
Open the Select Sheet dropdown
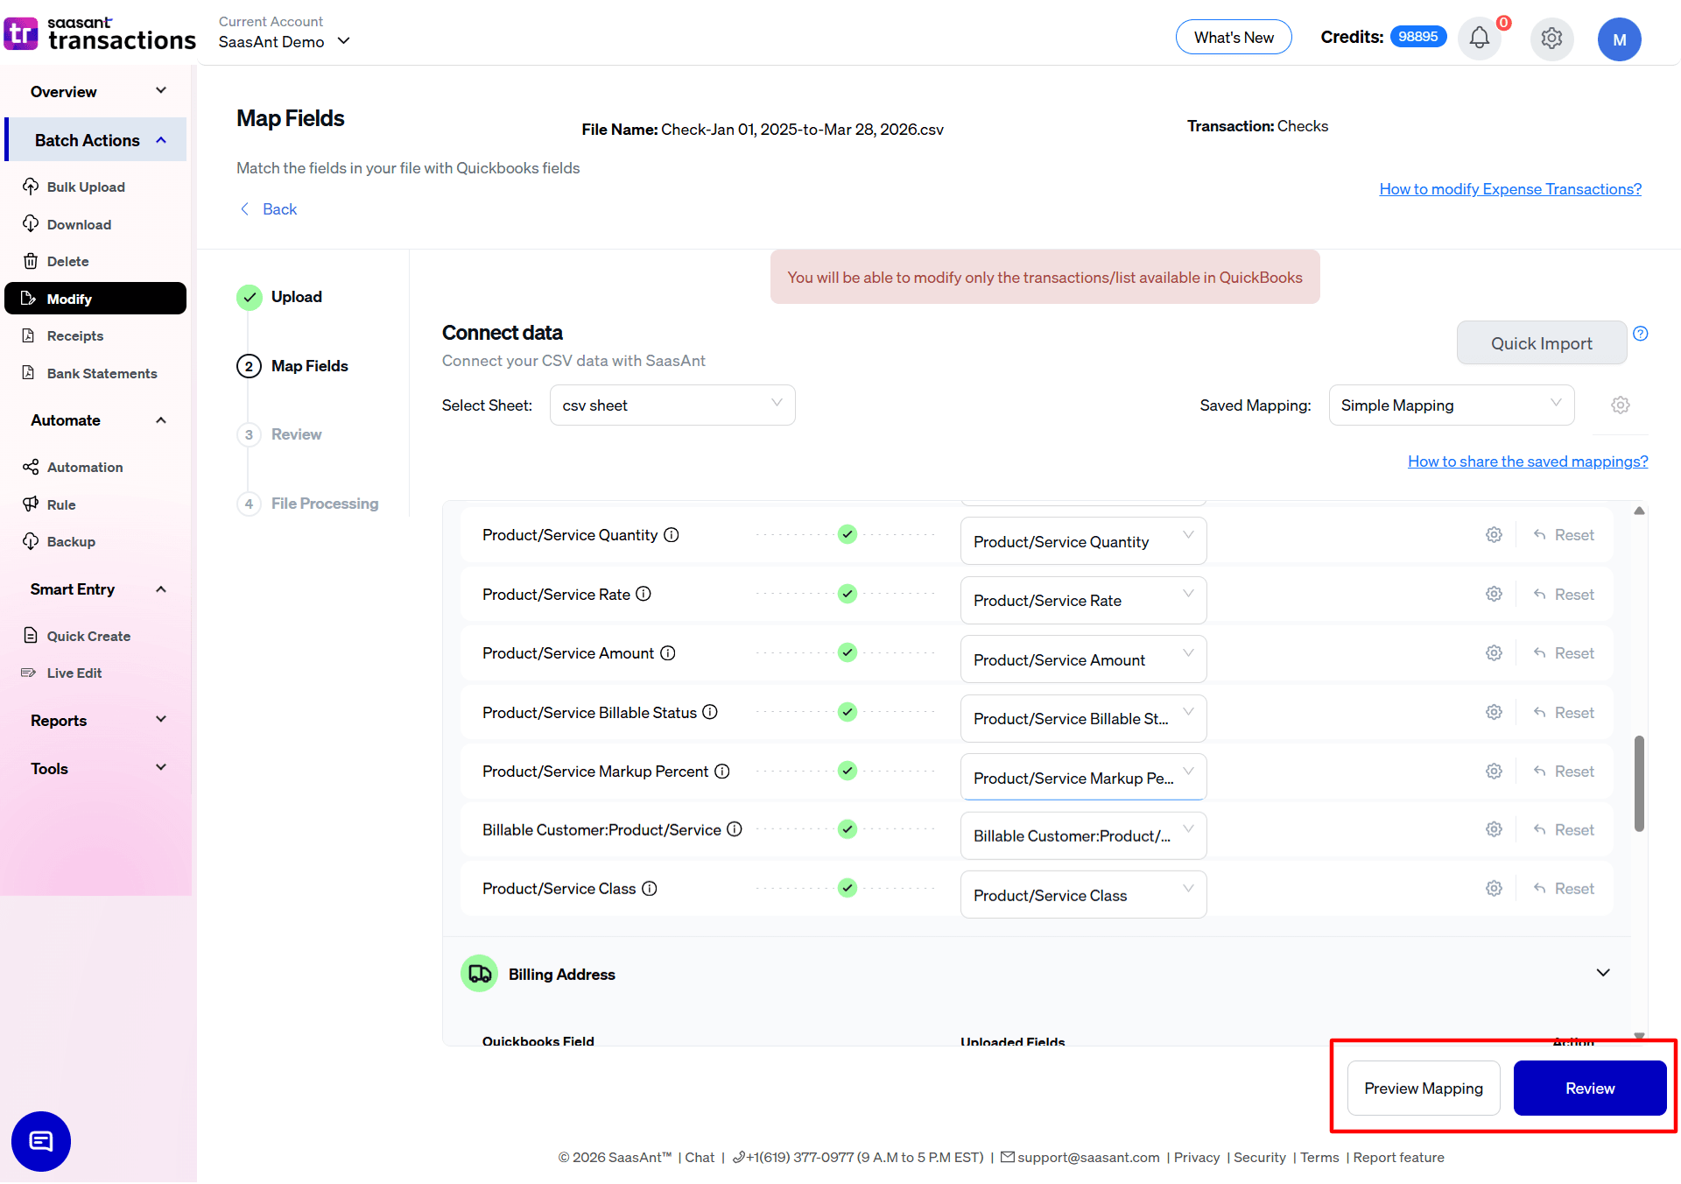tap(672, 405)
